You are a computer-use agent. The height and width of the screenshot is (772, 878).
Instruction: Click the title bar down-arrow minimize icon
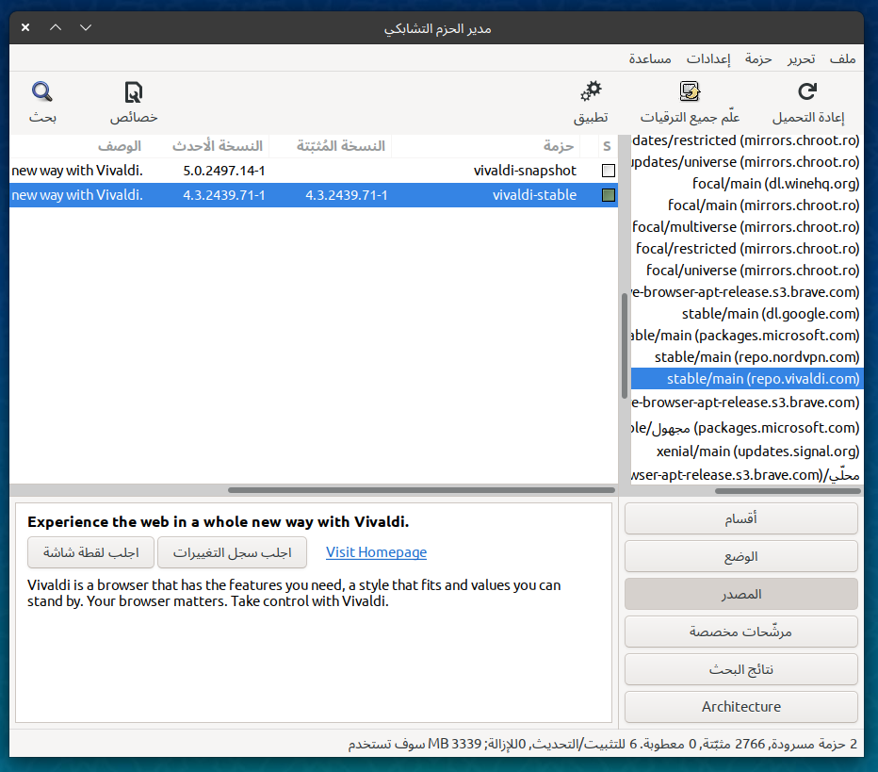(x=86, y=27)
